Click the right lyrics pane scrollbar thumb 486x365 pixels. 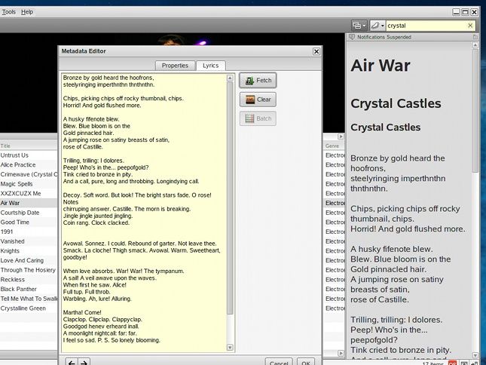pos(475,110)
